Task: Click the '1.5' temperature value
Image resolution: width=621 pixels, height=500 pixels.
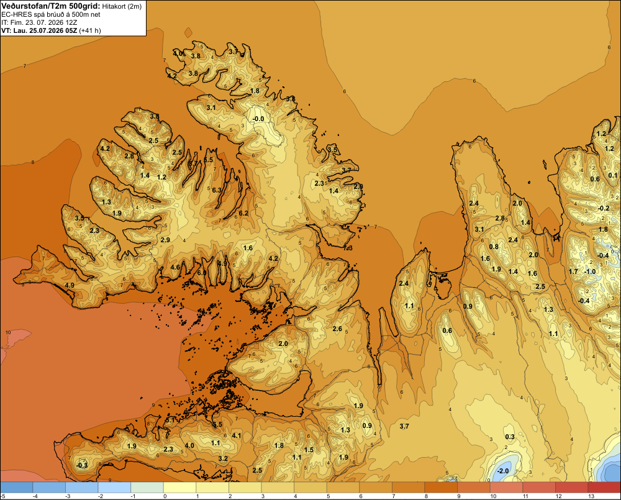Action: pos(309,450)
